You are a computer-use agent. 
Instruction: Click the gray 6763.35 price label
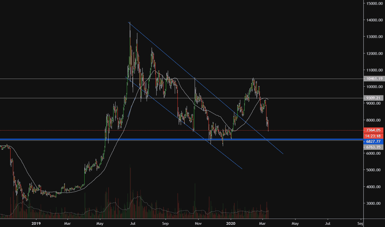pos(373,147)
